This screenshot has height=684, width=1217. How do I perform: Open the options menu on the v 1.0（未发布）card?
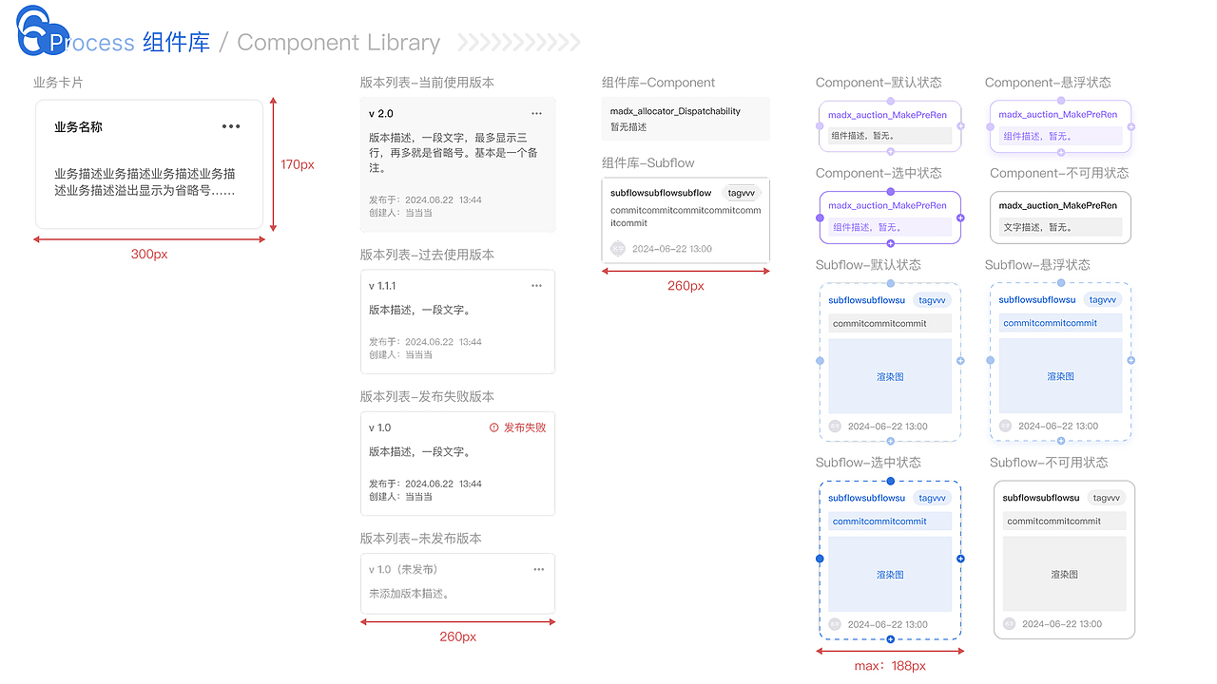coord(538,570)
